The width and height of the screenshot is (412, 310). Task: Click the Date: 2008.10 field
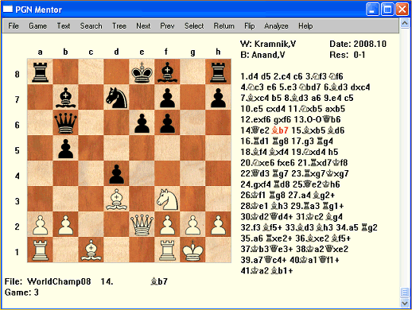[358, 44]
